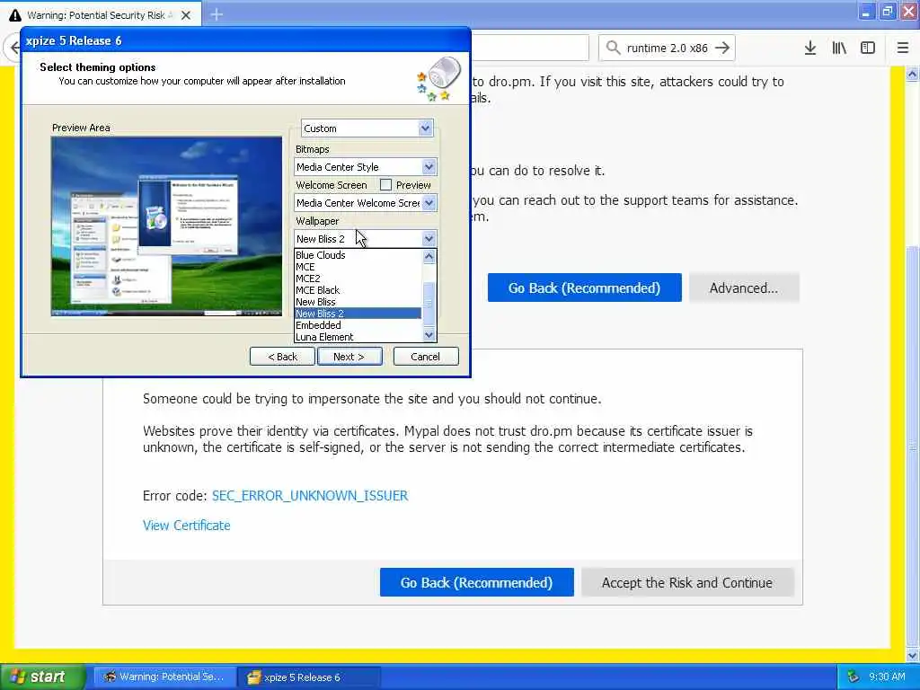Select MCE2 wallpaper option

358,279
